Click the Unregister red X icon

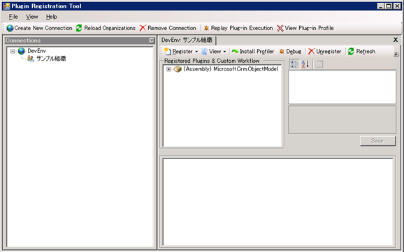(x=312, y=51)
